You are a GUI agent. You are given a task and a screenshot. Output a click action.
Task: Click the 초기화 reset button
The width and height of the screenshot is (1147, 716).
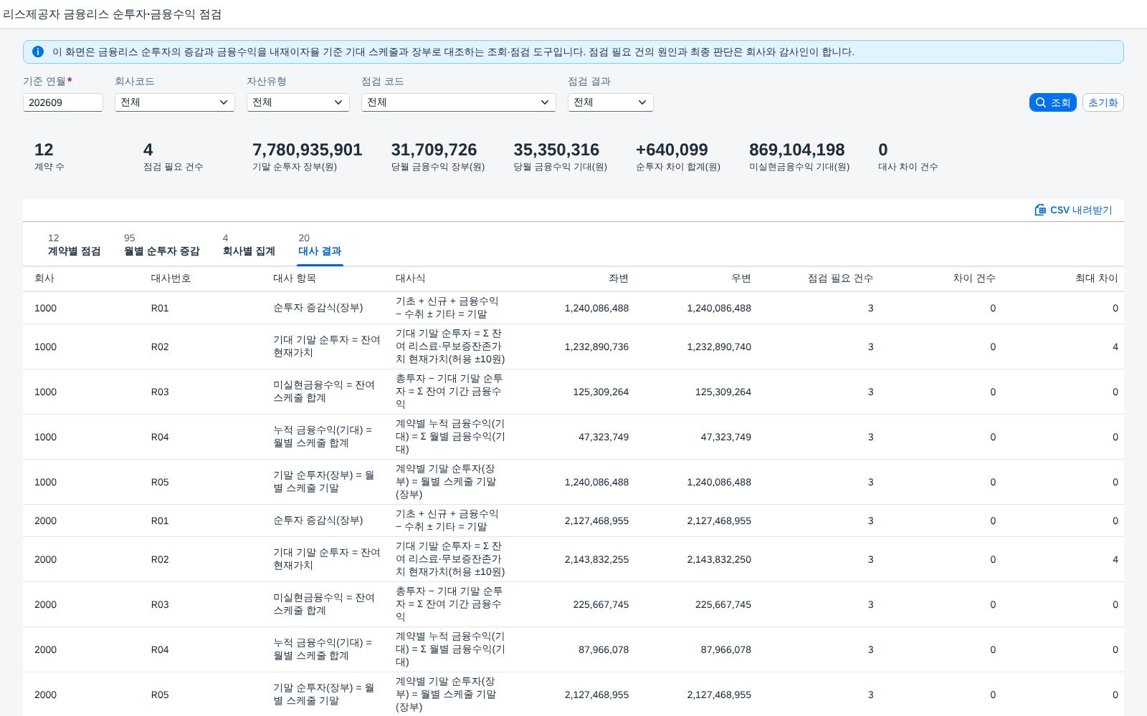pos(1103,102)
